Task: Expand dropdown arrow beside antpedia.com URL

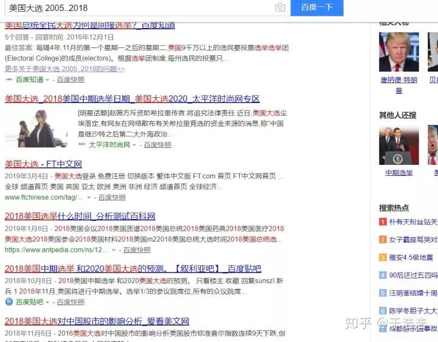Action: (113, 250)
